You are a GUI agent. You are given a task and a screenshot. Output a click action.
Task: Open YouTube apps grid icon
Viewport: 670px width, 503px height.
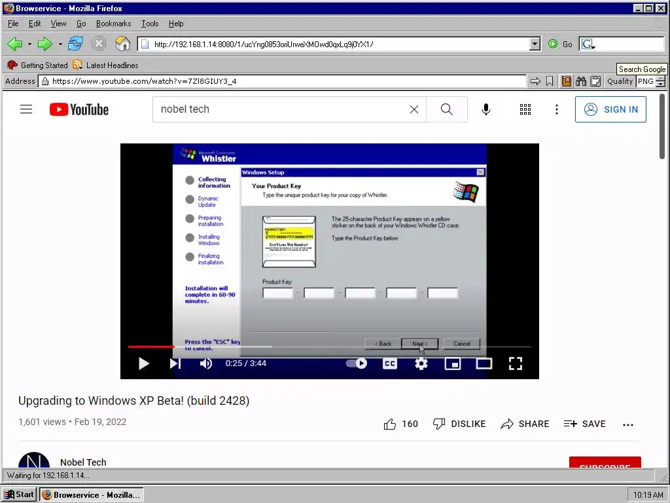coord(525,109)
